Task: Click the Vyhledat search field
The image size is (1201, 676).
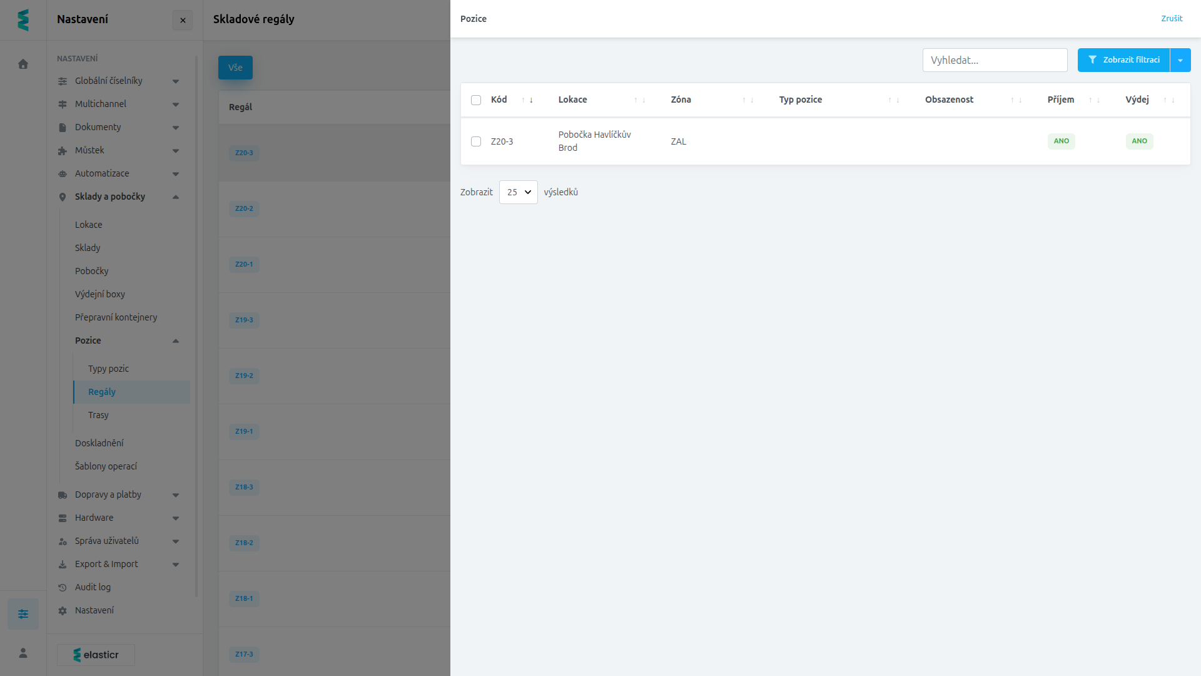Action: [x=995, y=60]
